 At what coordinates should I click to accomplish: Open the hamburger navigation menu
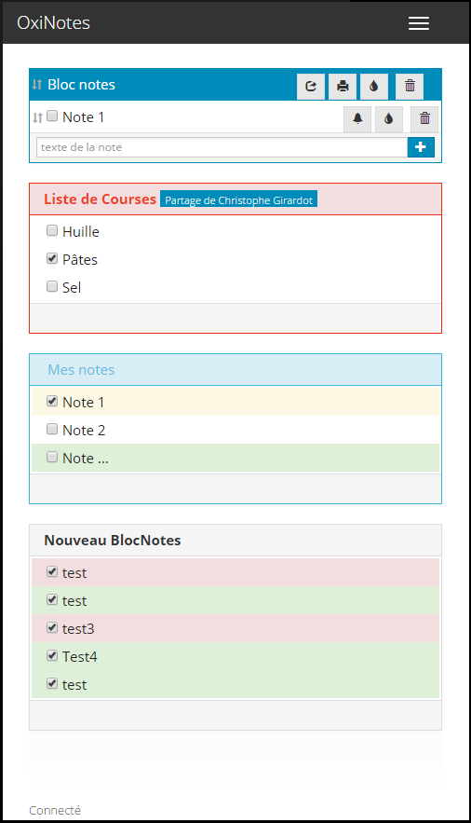coord(419,23)
